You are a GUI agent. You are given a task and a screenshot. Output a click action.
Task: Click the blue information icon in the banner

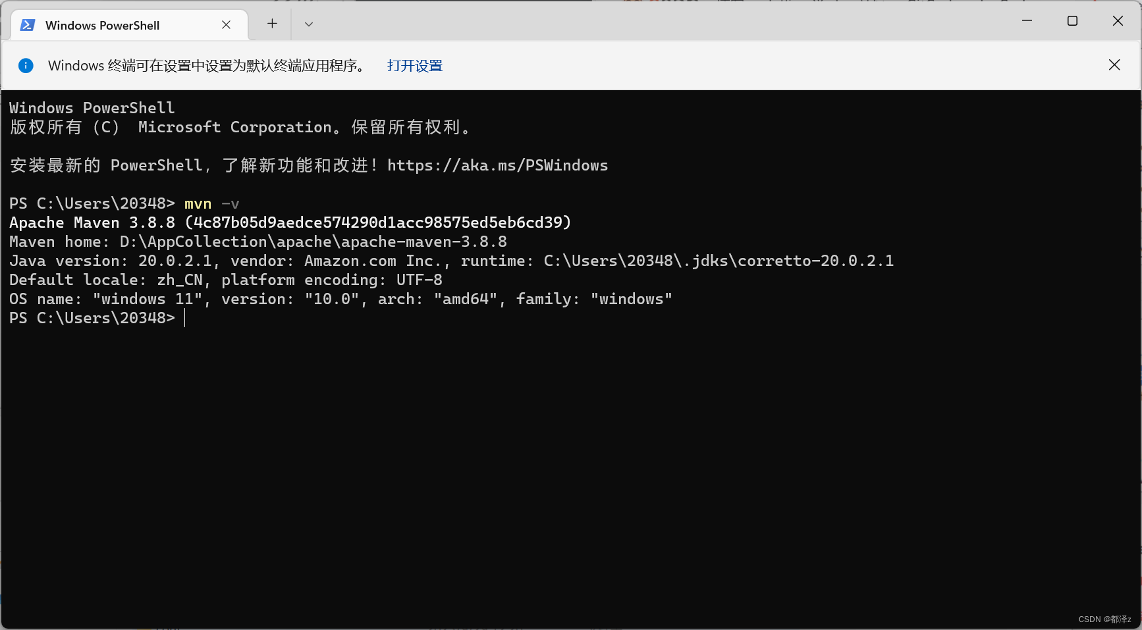pos(26,65)
